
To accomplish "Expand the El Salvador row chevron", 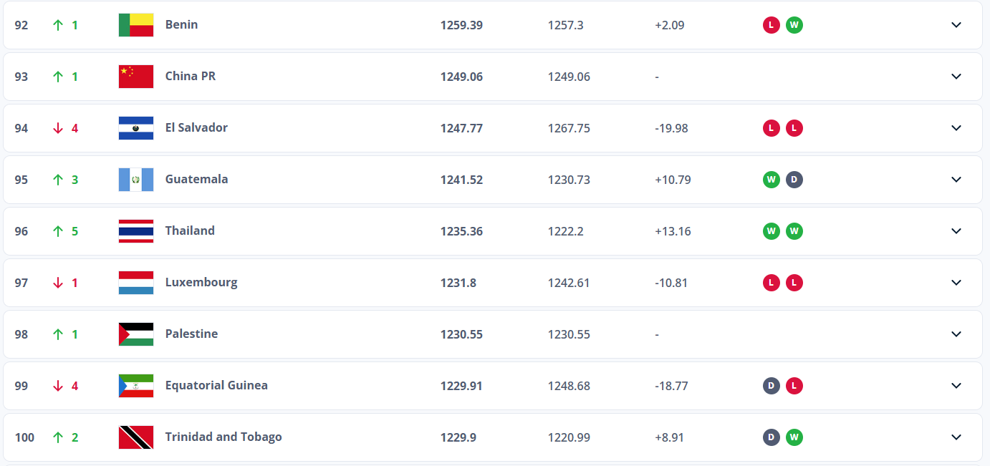I will [x=956, y=128].
